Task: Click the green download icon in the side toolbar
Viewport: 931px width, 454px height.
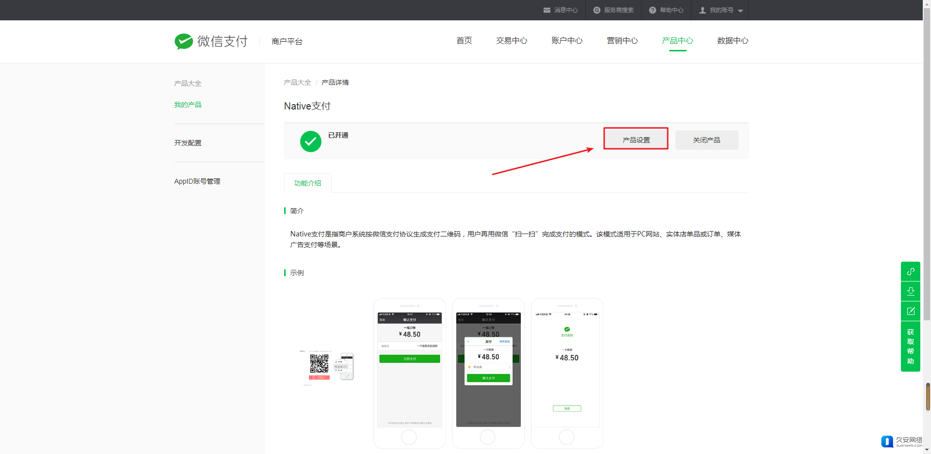Action: click(x=911, y=291)
